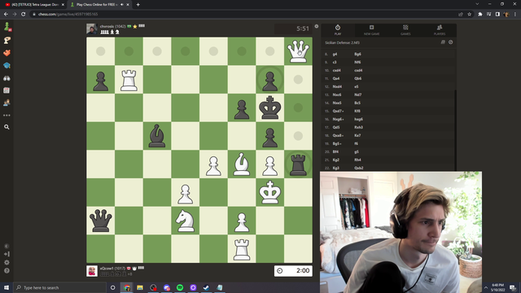
Task: Click the opening book icon beside Sicilian Defense
Action: point(443,42)
